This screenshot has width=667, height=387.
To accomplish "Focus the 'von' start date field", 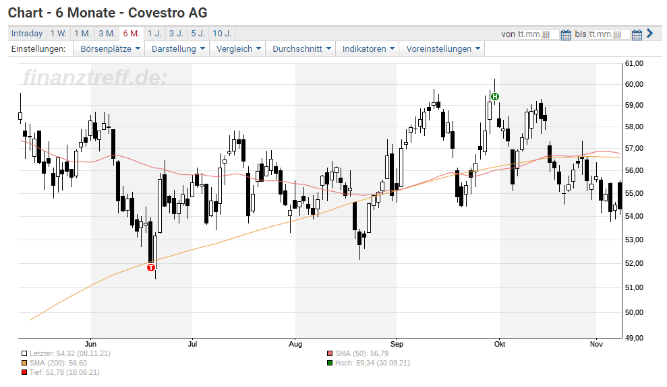I will click(538, 34).
